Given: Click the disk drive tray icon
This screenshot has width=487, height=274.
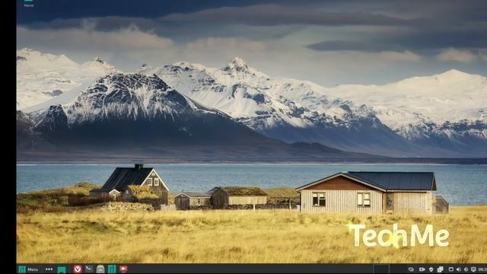Looking at the screenshot, I should 411,269.
